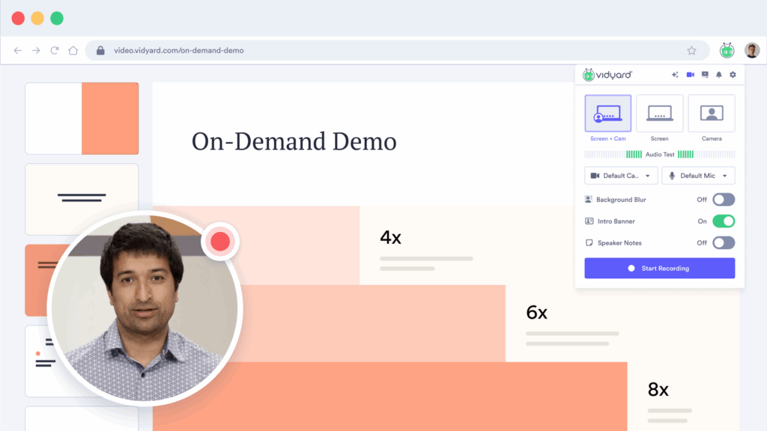The image size is (767, 431).
Task: Bookmark page with the star icon
Action: click(691, 51)
